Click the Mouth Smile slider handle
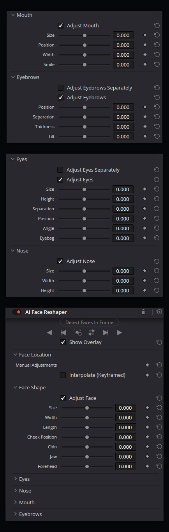Viewport: 169px width, 532px height. pyautogui.click(x=84, y=64)
